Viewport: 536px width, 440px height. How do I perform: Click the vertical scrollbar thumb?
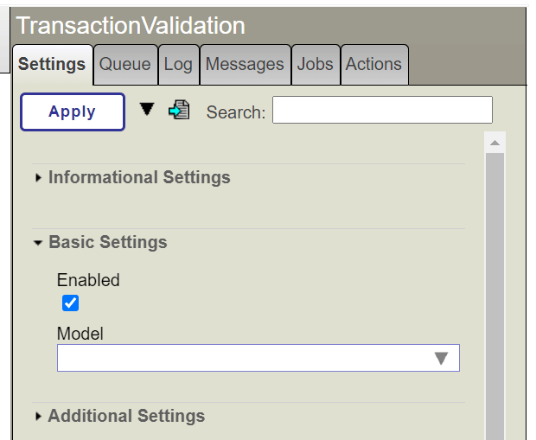[x=495, y=294]
